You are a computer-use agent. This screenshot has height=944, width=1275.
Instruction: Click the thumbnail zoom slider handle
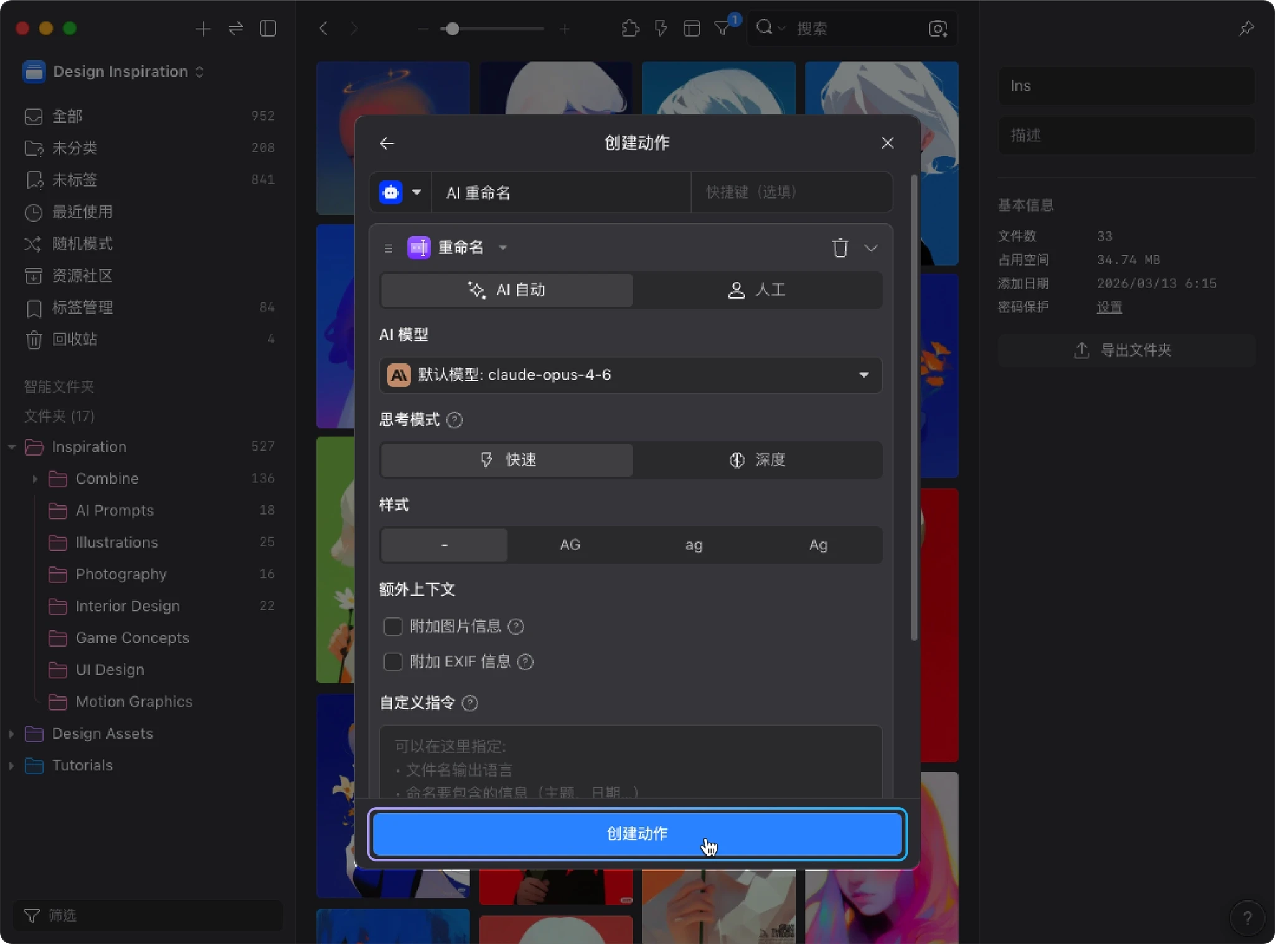(453, 29)
